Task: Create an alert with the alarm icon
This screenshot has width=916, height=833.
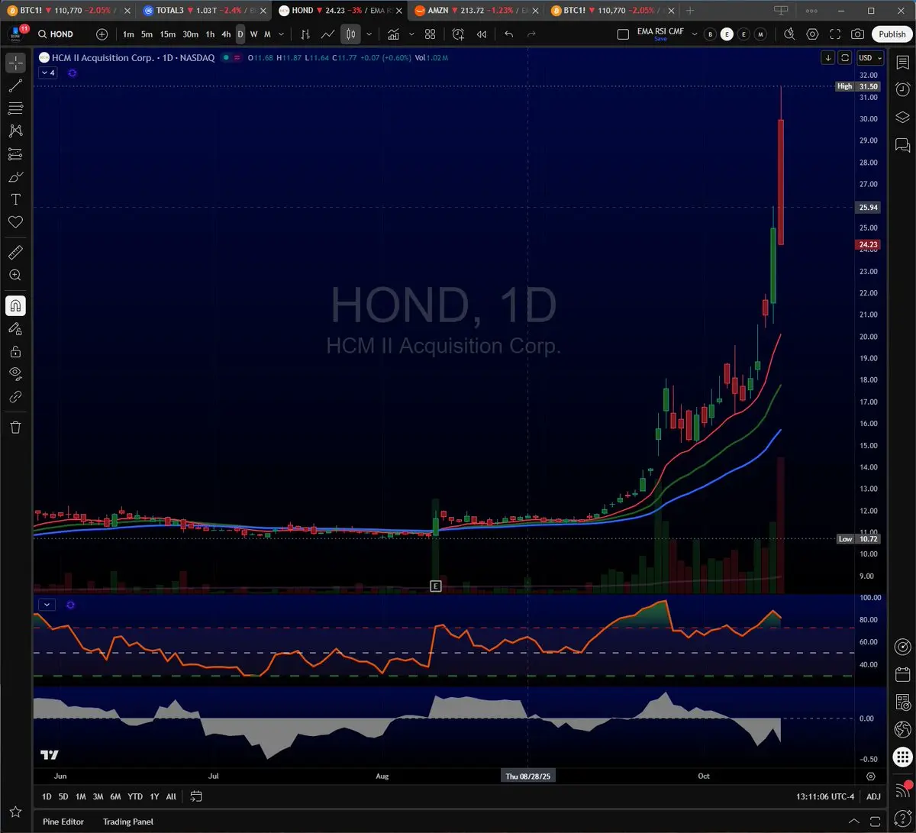Action: click(458, 34)
